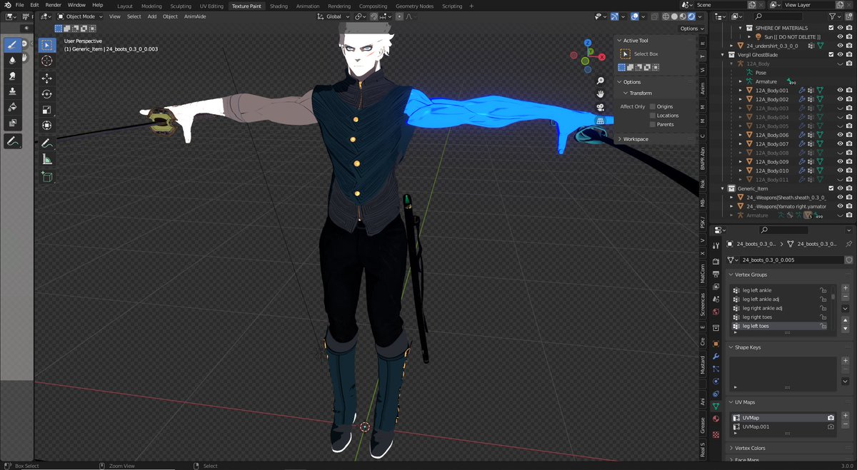Select the Move tool
The height and width of the screenshot is (470, 857).
pos(46,77)
